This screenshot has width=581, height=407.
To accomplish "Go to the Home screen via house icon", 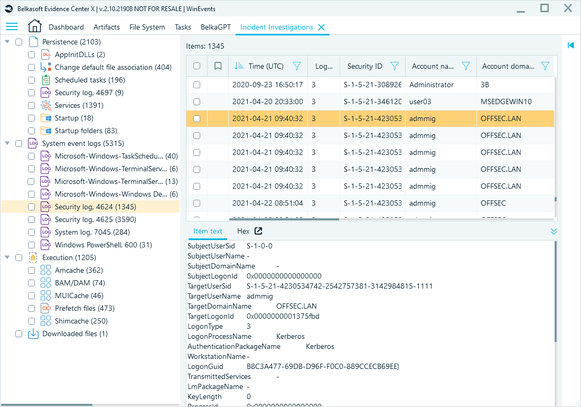I will 34,26.
